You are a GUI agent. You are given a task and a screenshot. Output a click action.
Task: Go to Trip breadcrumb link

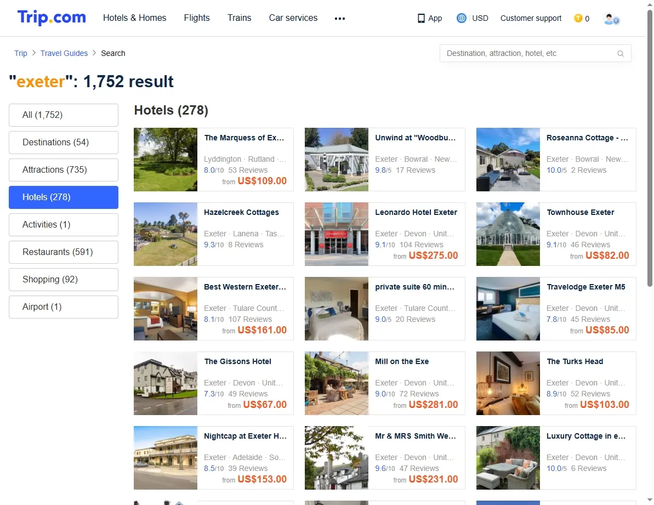[20, 53]
